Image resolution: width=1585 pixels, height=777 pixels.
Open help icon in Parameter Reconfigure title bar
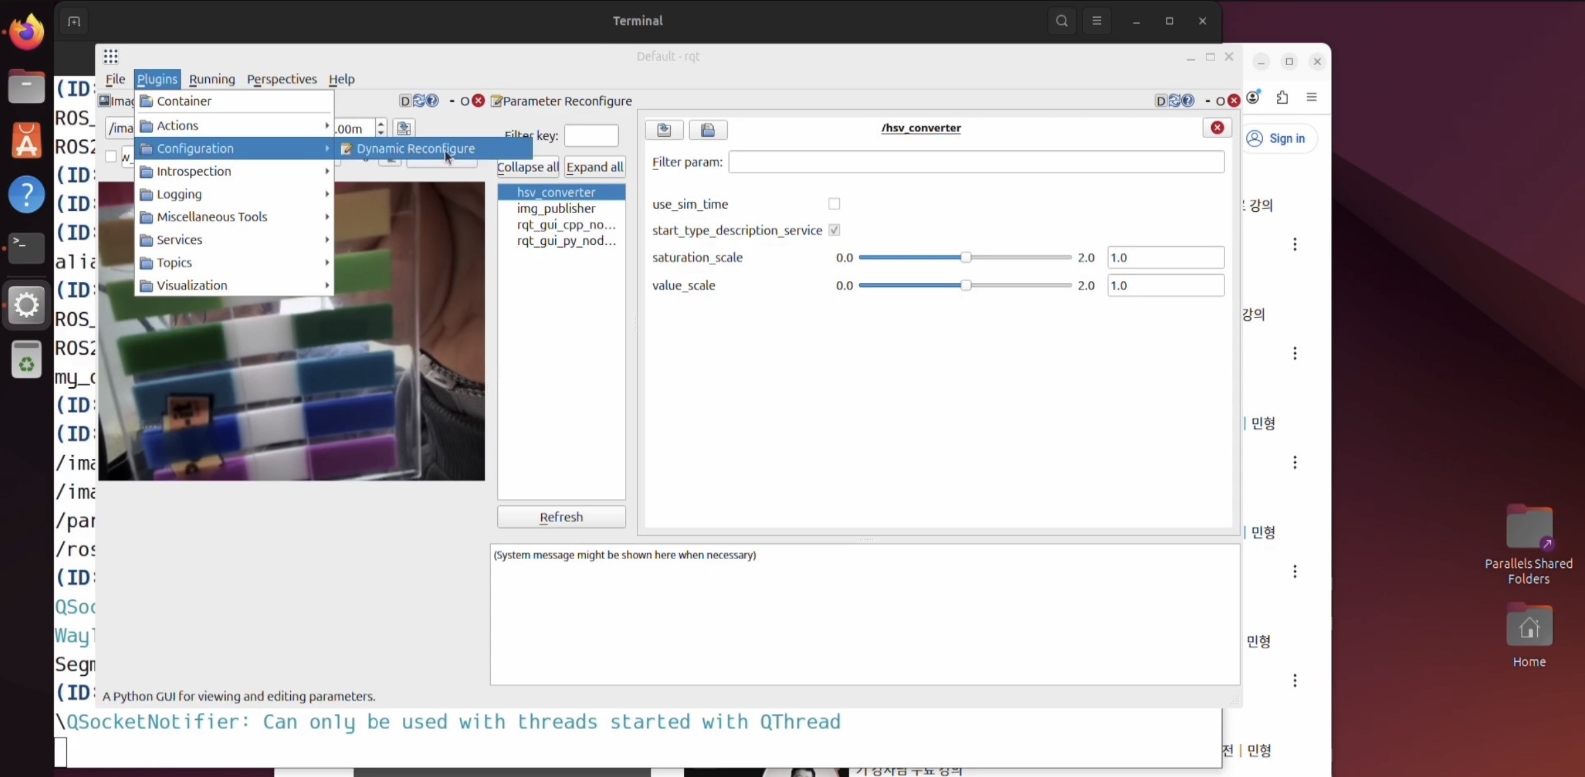click(x=1188, y=101)
